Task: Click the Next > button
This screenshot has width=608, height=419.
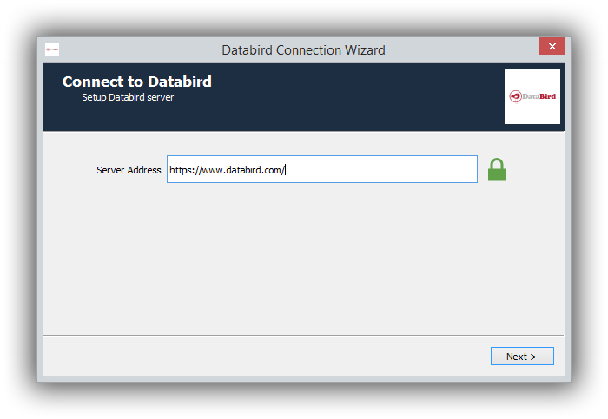Action: [x=522, y=356]
